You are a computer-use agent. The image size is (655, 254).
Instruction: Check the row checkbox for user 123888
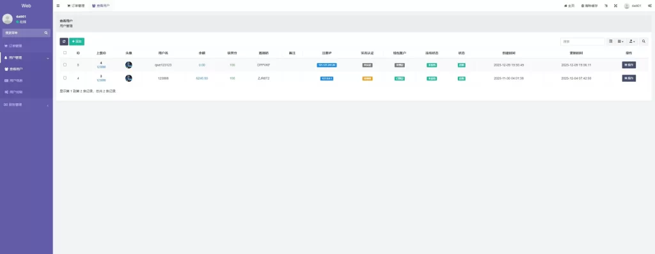point(65,78)
